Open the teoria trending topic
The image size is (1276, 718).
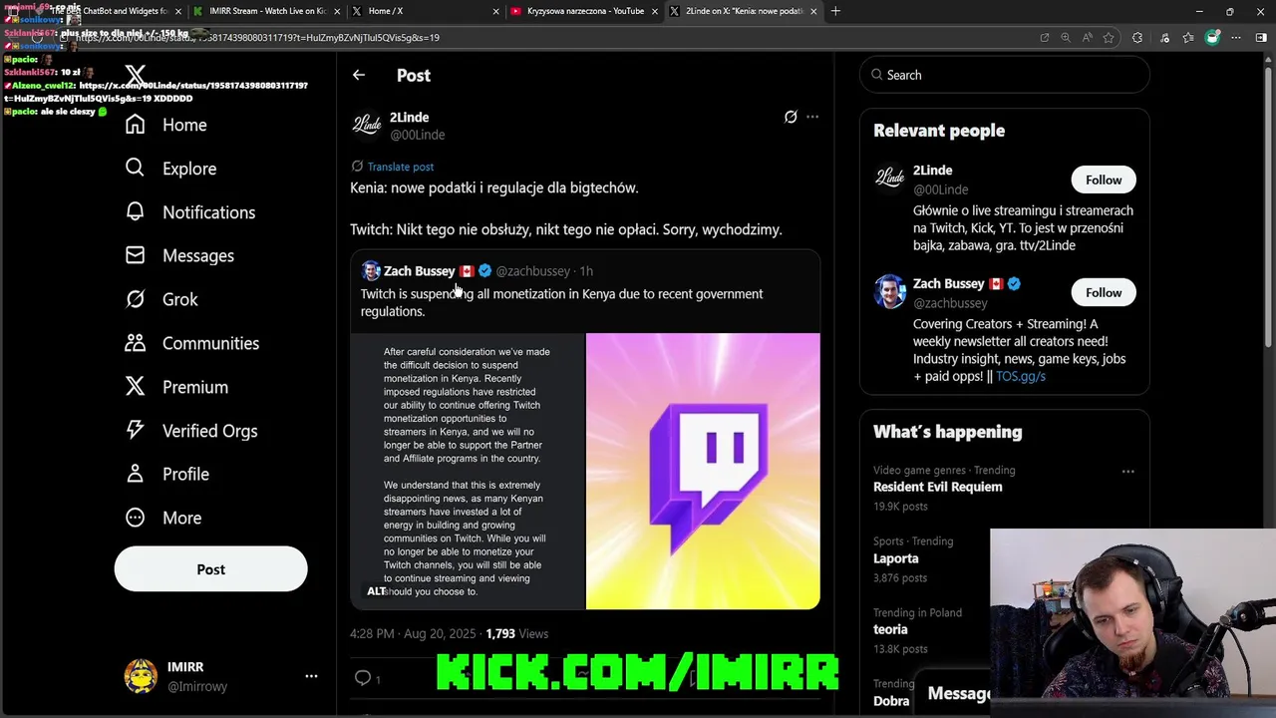click(x=890, y=629)
